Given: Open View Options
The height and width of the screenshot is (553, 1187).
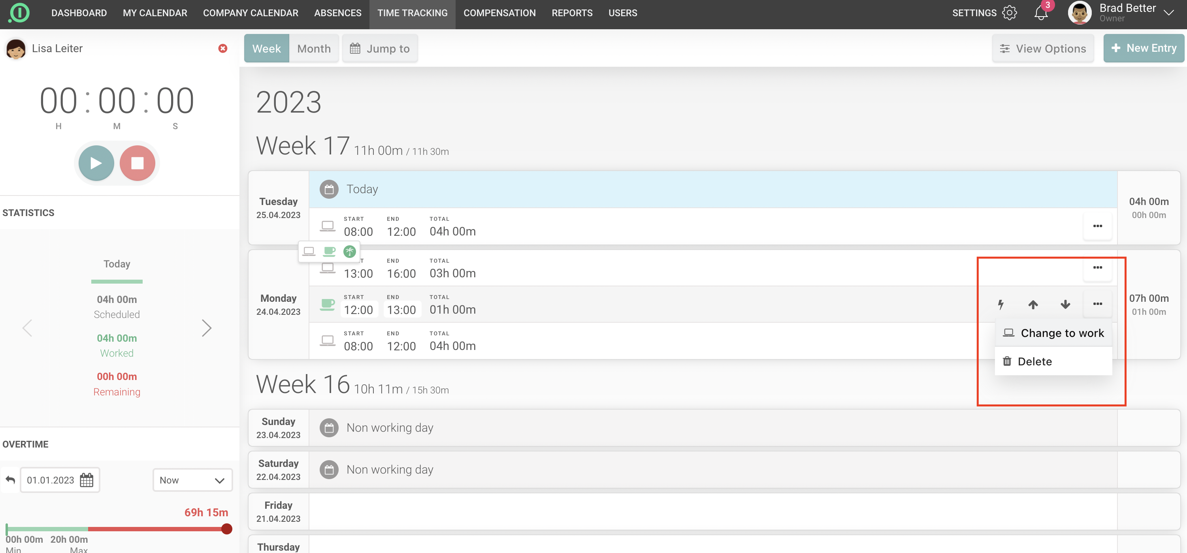Looking at the screenshot, I should (x=1043, y=48).
